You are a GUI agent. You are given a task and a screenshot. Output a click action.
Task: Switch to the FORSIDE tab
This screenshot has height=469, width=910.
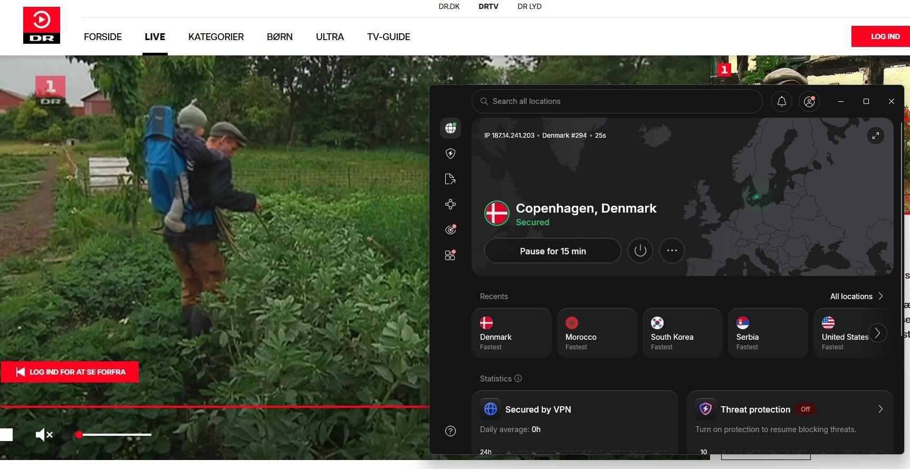tap(103, 37)
